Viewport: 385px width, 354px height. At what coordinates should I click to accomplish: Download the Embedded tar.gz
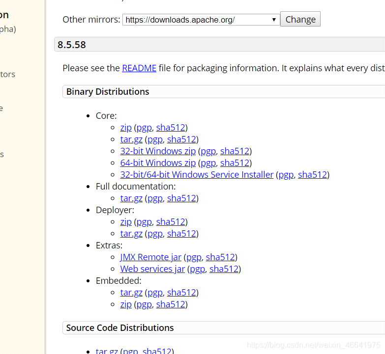click(x=131, y=293)
